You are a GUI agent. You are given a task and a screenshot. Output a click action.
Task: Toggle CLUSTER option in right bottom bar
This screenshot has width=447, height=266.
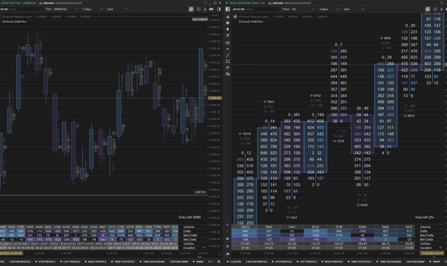[x=234, y=261]
